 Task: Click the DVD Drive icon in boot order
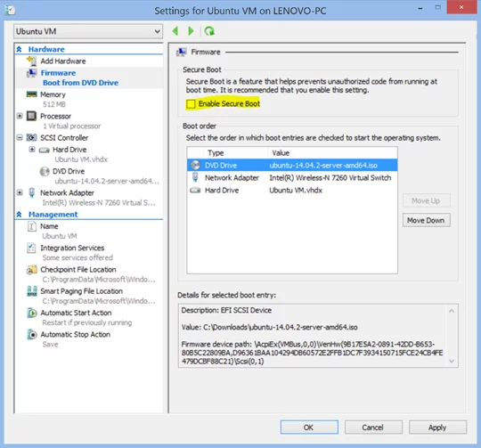195,166
